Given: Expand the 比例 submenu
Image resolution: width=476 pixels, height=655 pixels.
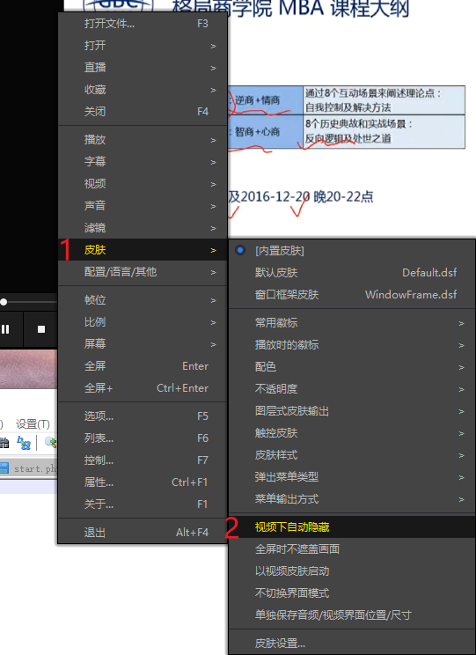Looking at the screenshot, I should point(143,322).
